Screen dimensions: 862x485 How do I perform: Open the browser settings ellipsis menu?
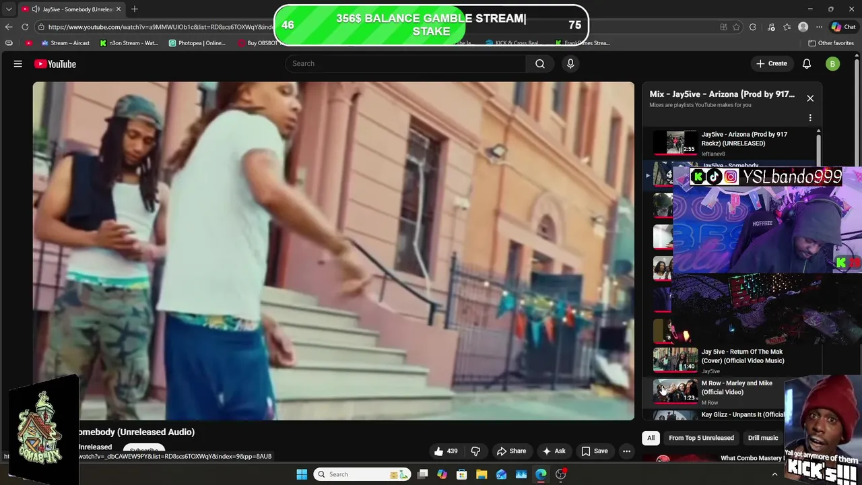pos(819,27)
